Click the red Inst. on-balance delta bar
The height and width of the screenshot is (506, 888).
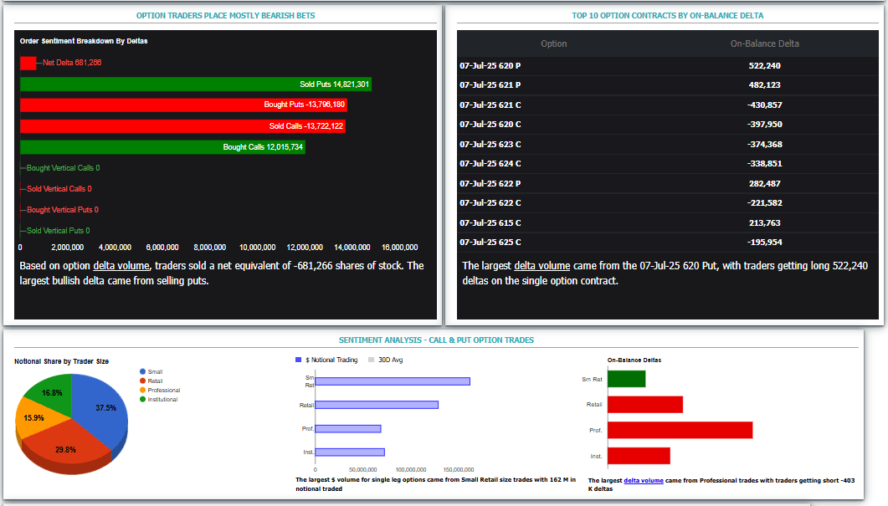639,456
